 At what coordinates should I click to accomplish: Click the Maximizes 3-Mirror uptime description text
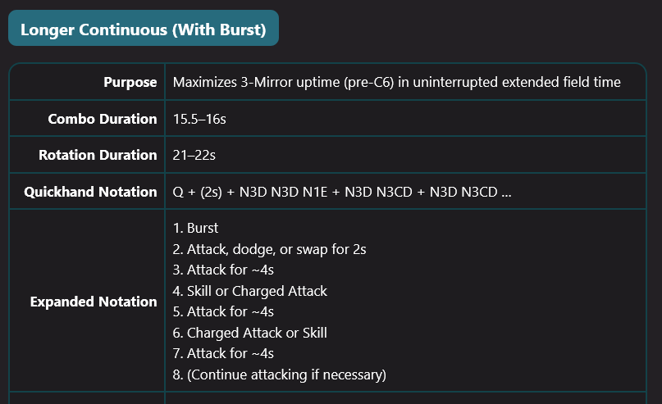click(396, 82)
